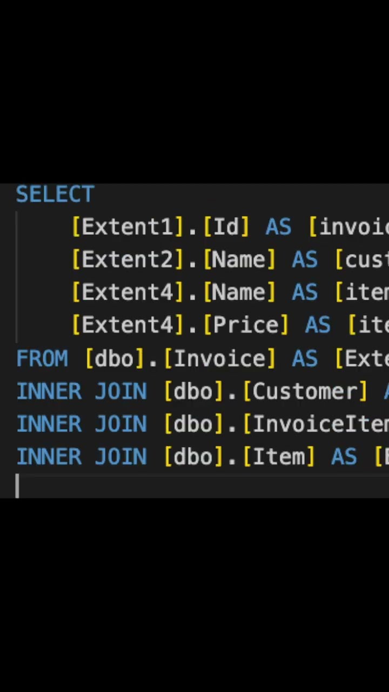Screen dimensions: 389x692
Task: Click the AS keyword after [Price]
Action: coord(318,325)
